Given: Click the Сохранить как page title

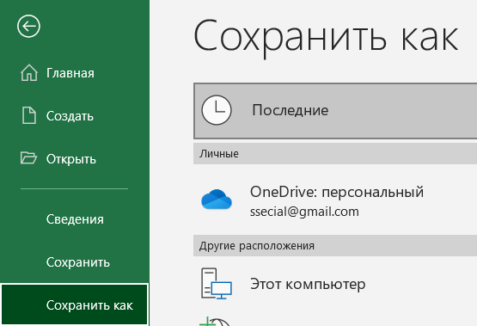Looking at the screenshot, I should click(326, 38).
